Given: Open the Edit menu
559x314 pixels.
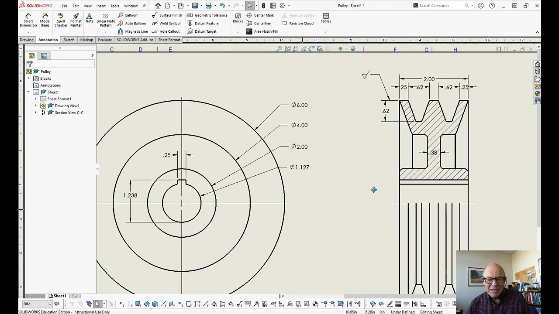Looking at the screenshot, I should point(76,6).
